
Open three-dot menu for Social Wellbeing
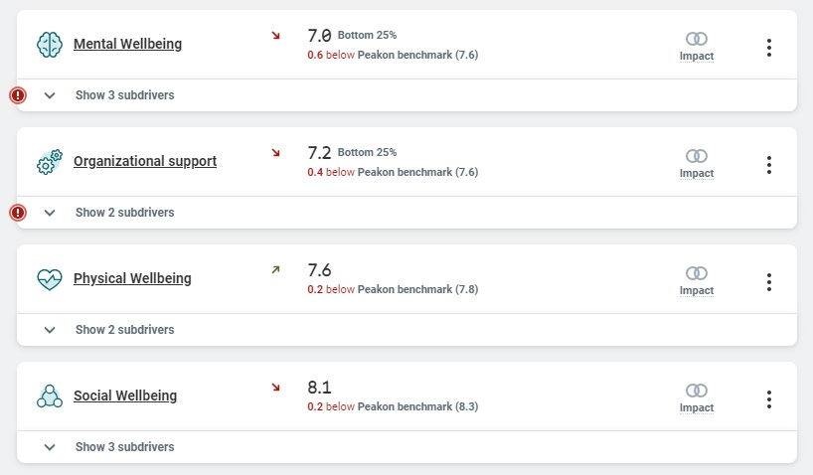[x=769, y=399]
